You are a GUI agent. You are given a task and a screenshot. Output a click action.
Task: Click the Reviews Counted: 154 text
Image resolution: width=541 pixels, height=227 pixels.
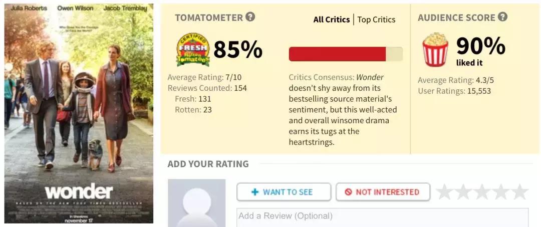207,88
